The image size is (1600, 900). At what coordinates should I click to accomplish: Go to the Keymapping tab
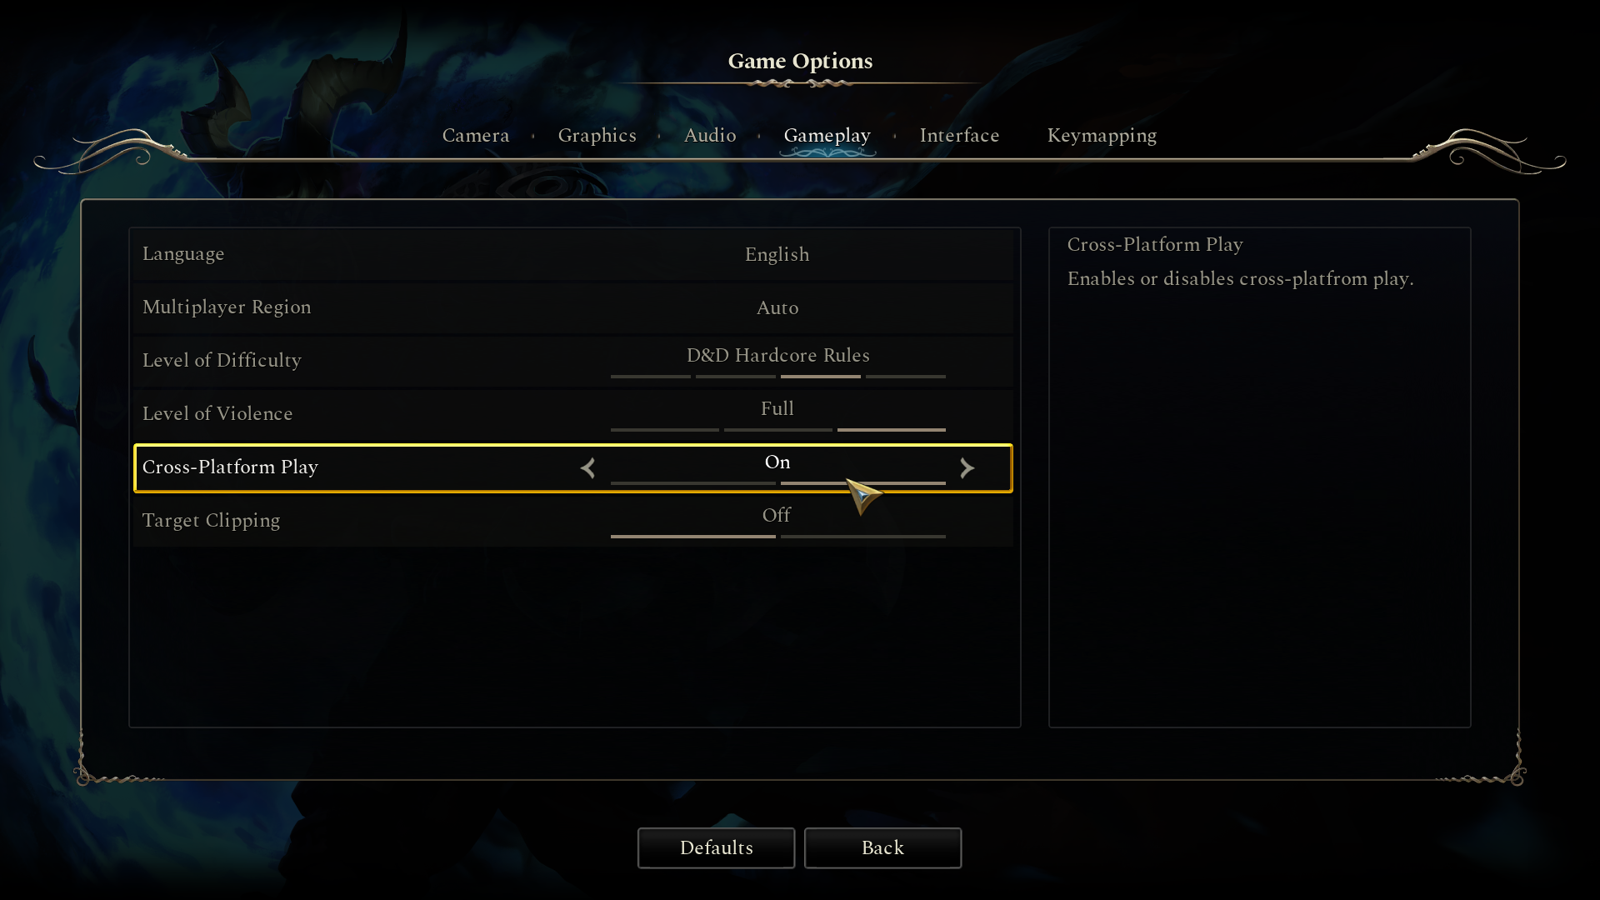click(x=1102, y=135)
